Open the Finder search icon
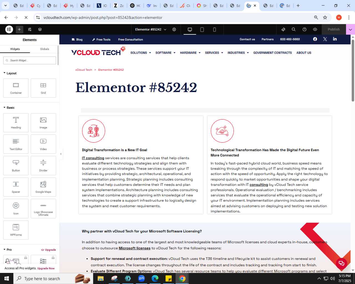This screenshot has width=355, height=284. [294, 29]
